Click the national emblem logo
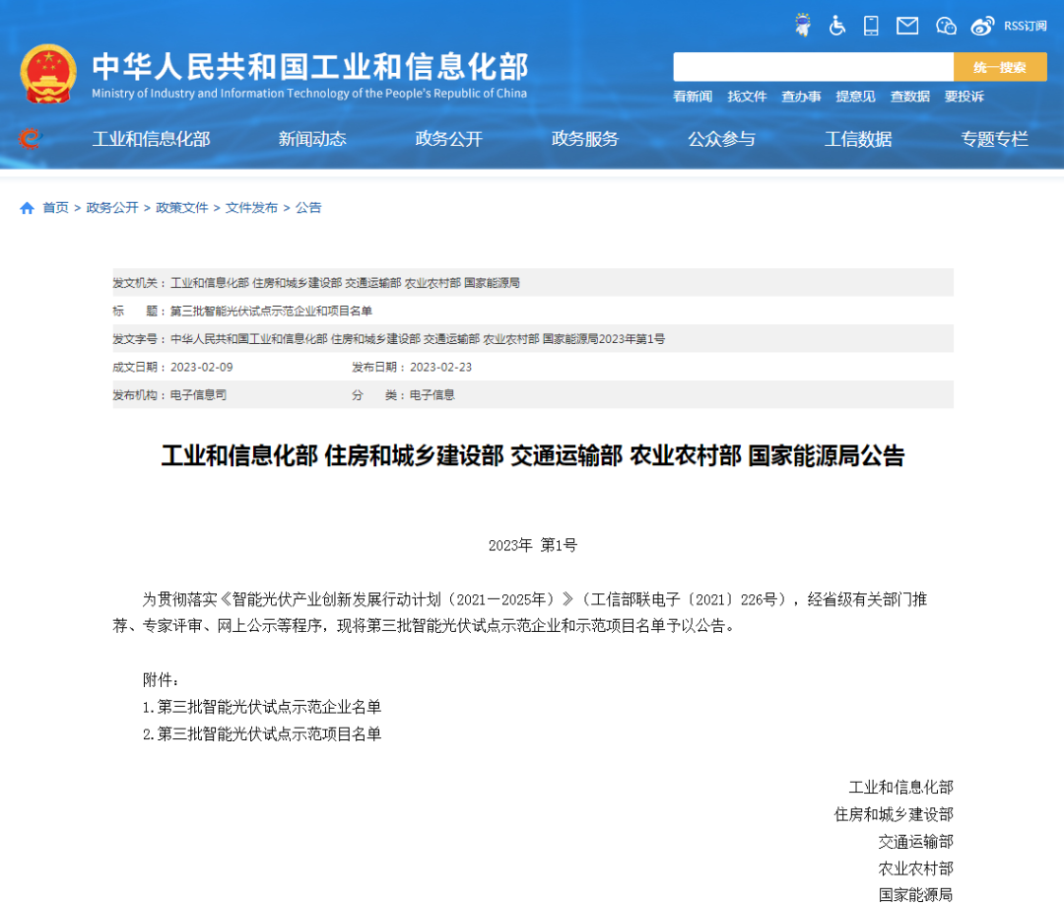 point(48,74)
